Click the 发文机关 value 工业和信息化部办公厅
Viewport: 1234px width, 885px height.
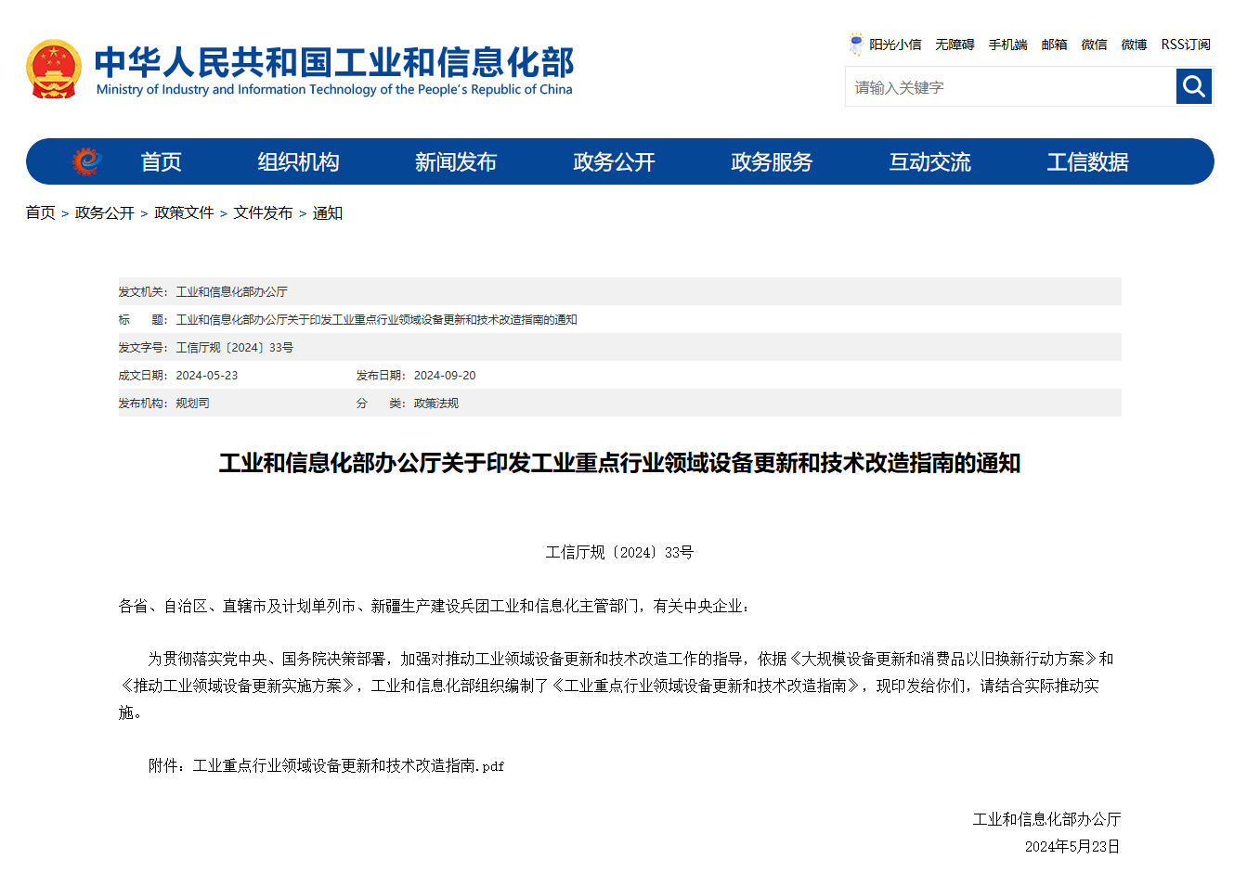pos(232,291)
